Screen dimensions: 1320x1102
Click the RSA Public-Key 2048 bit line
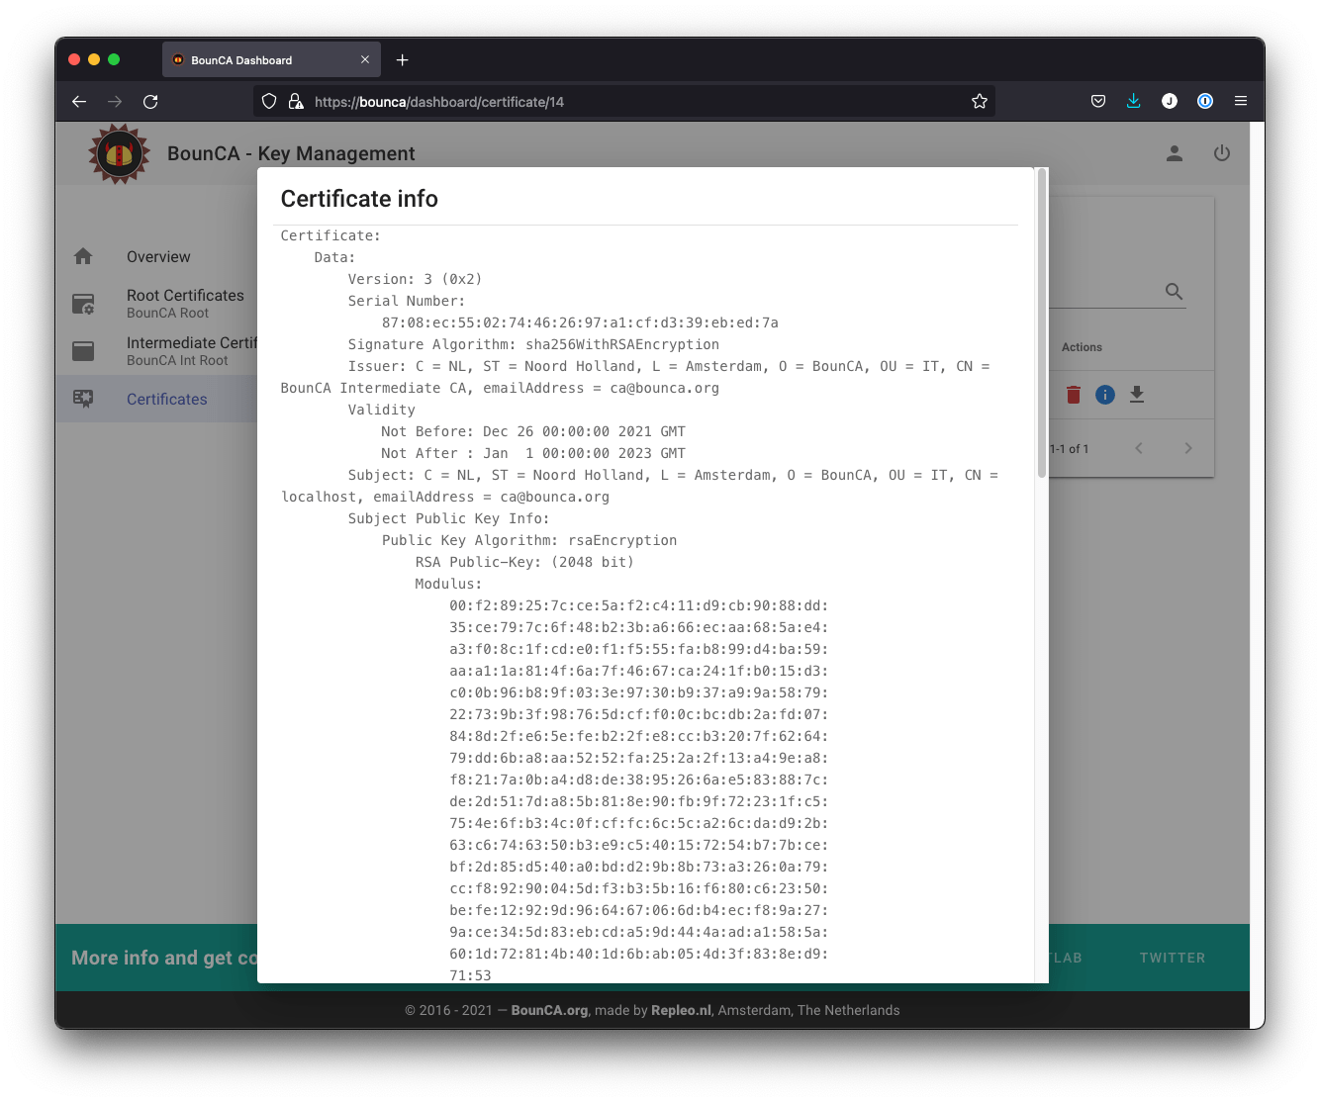(x=524, y=562)
